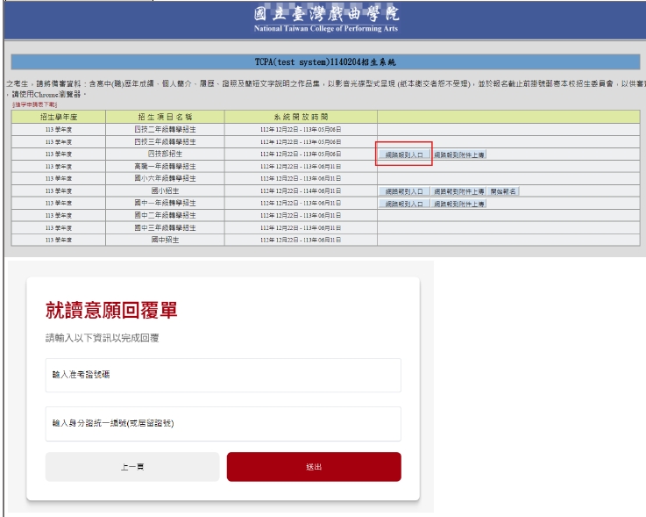This screenshot has height=517, width=646.
Task: Click the 輸入身分證統一編號 input field
Action: tap(223, 423)
